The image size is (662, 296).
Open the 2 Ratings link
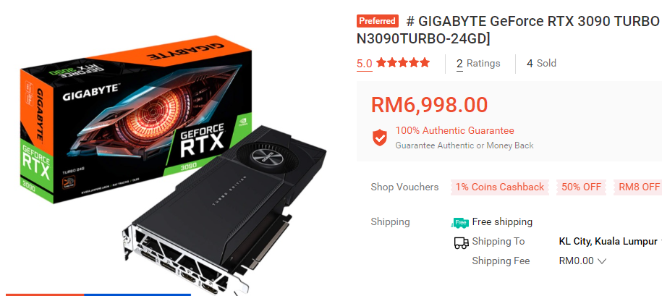click(478, 64)
